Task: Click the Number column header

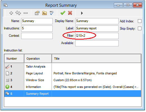Action: [14, 59]
